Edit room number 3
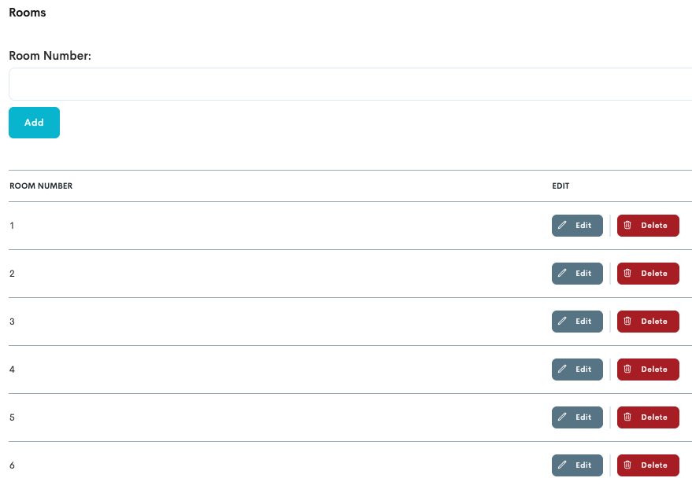The height and width of the screenshot is (489, 692). 577,322
